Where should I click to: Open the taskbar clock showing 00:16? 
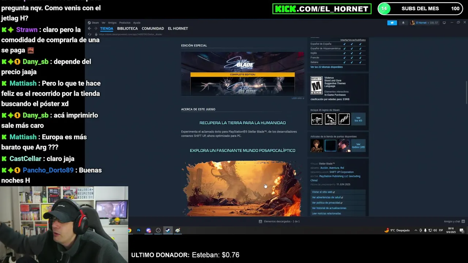[451, 230]
